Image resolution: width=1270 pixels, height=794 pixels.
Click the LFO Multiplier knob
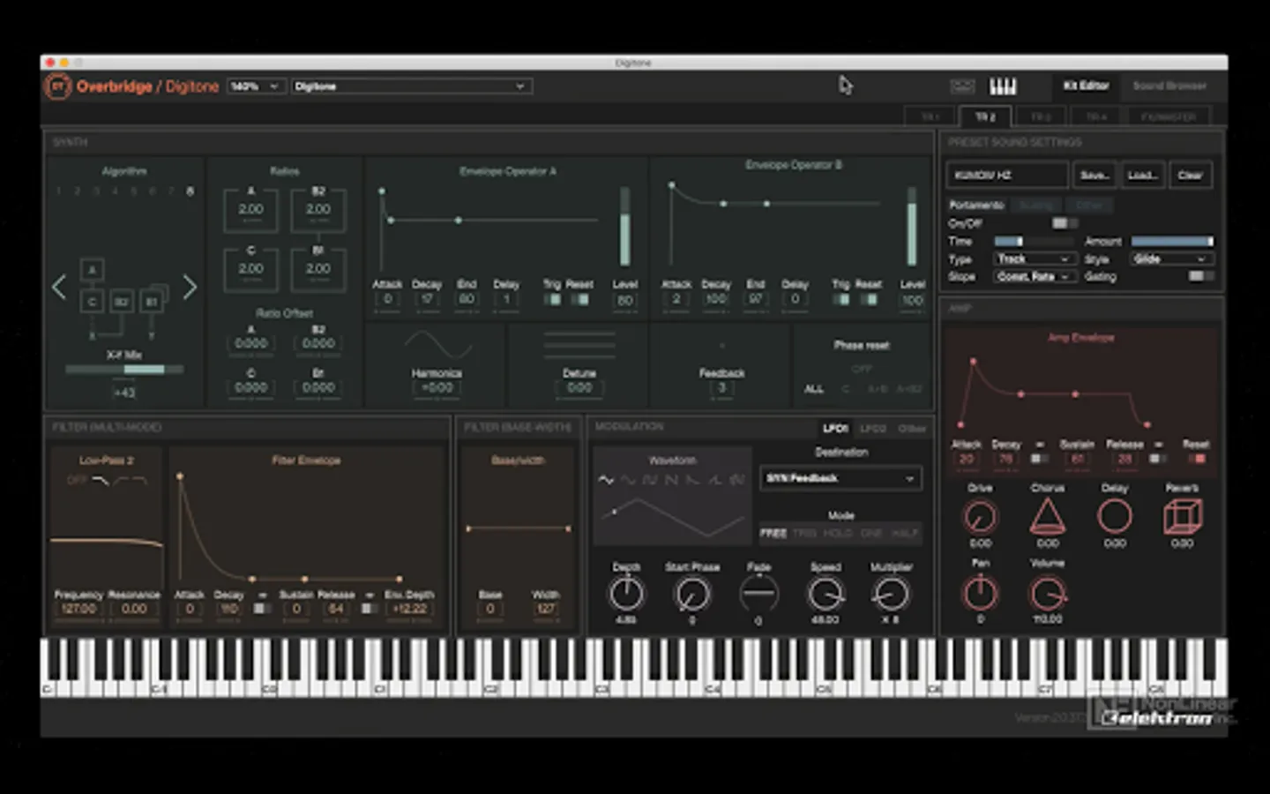click(891, 594)
